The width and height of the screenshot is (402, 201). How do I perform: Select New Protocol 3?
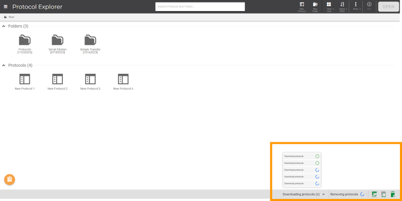[90, 80]
